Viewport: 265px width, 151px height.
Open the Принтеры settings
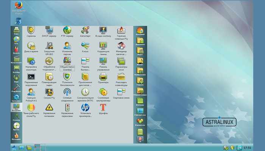pos(103,78)
